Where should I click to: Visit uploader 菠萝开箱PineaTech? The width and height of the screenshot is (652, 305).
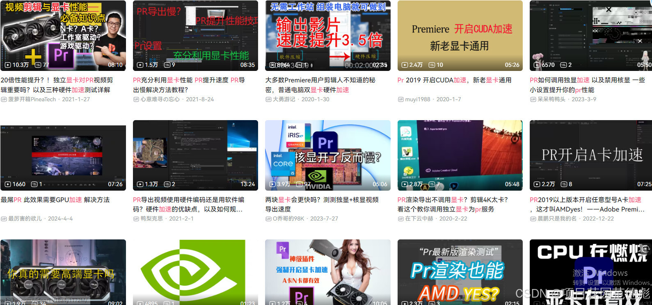coord(32,100)
